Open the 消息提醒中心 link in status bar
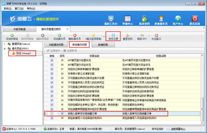This screenshot has width=207, height=133. click(178, 129)
